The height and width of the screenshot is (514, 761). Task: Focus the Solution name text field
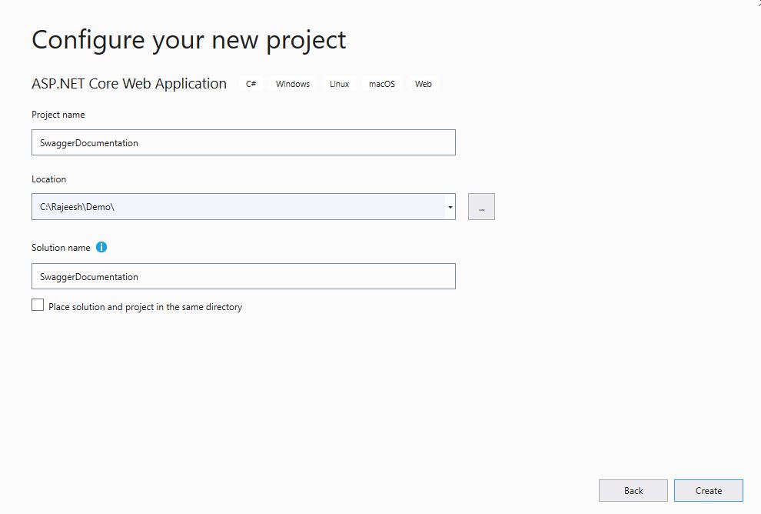(x=244, y=276)
